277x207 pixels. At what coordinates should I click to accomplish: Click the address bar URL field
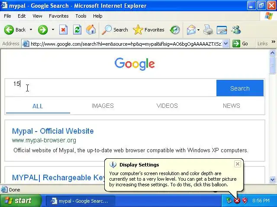[126, 44]
